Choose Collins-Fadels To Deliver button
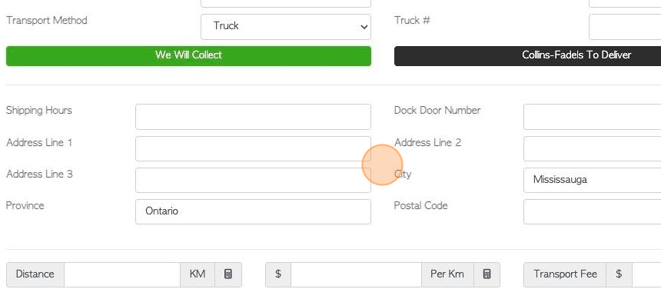 527,55
